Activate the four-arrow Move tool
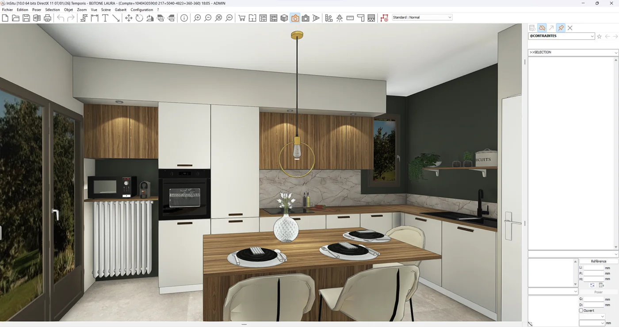The image size is (619, 327). point(129,18)
